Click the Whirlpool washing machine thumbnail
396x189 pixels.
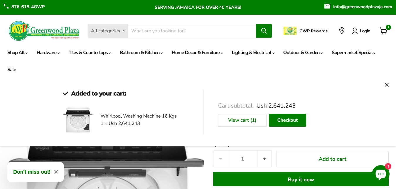click(78, 120)
